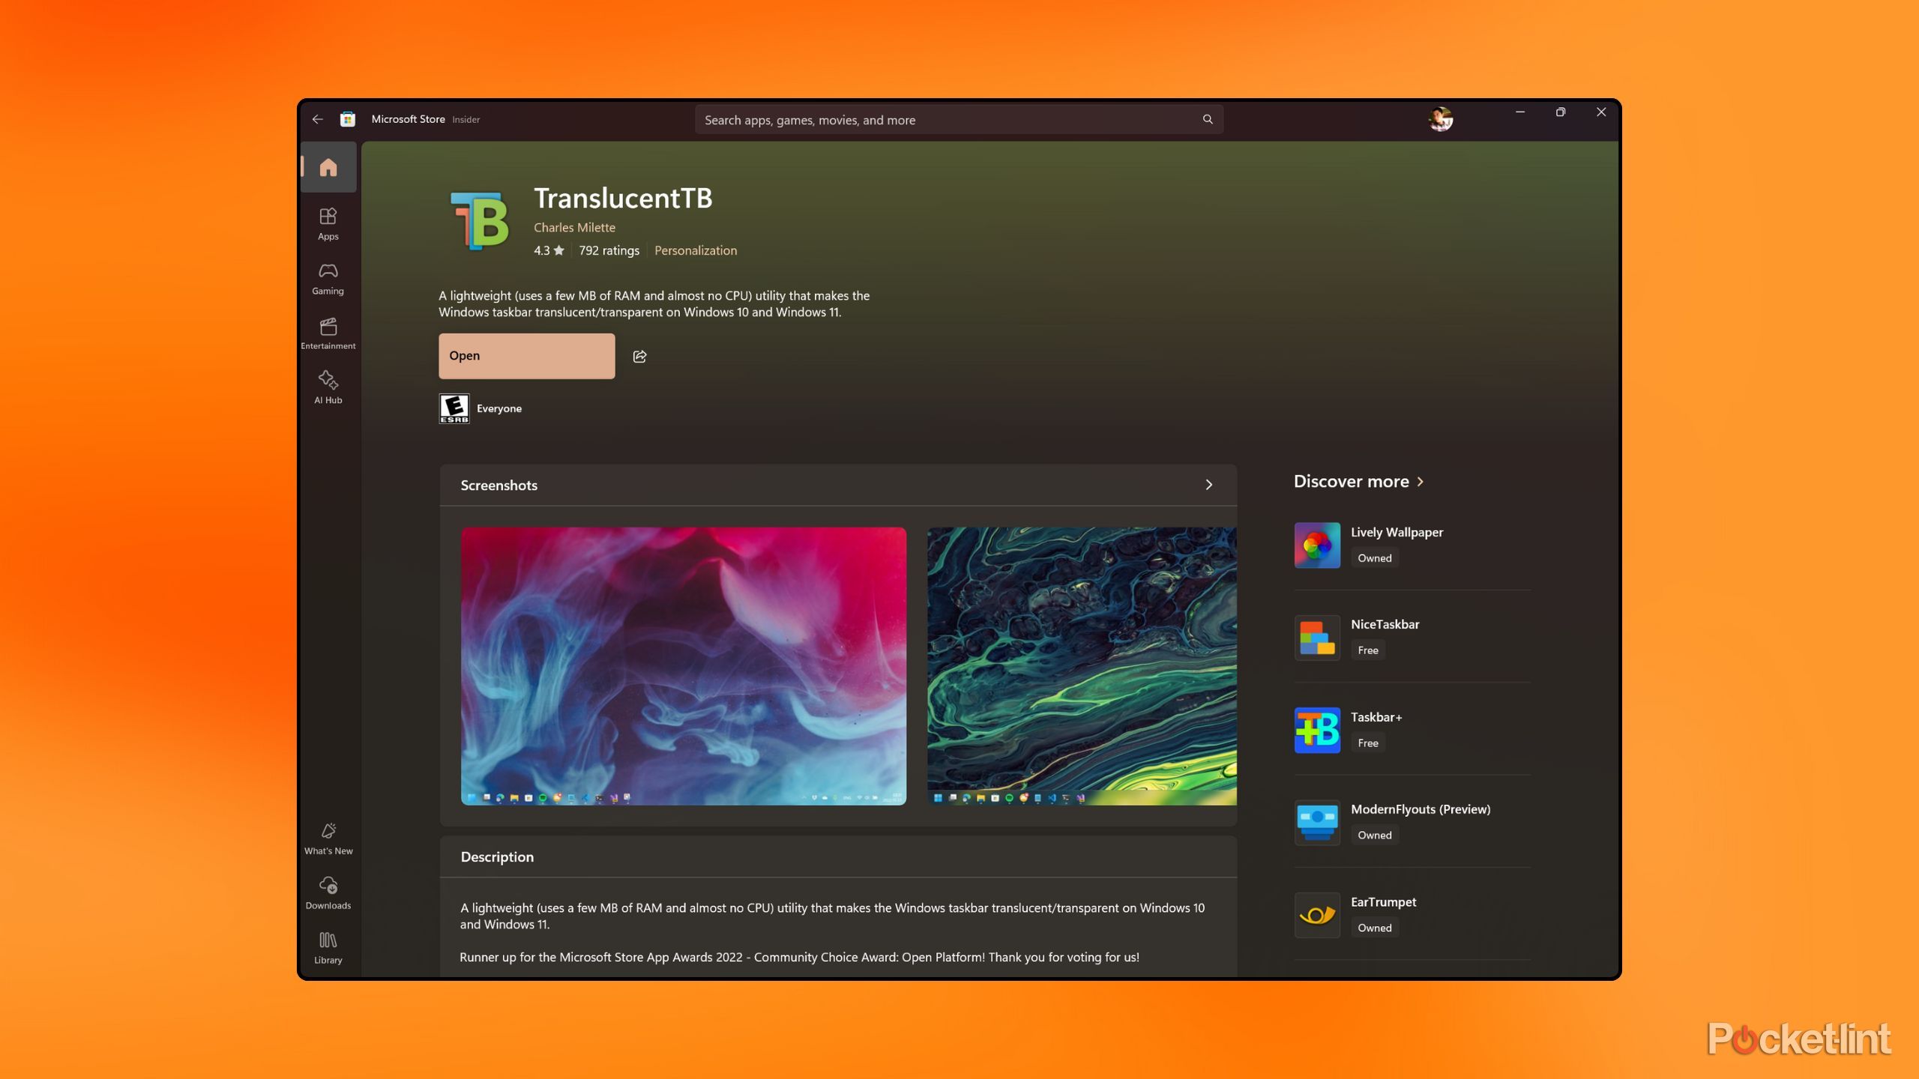Open the Apps section in sidebar
This screenshot has height=1079, width=1919.
click(x=328, y=223)
